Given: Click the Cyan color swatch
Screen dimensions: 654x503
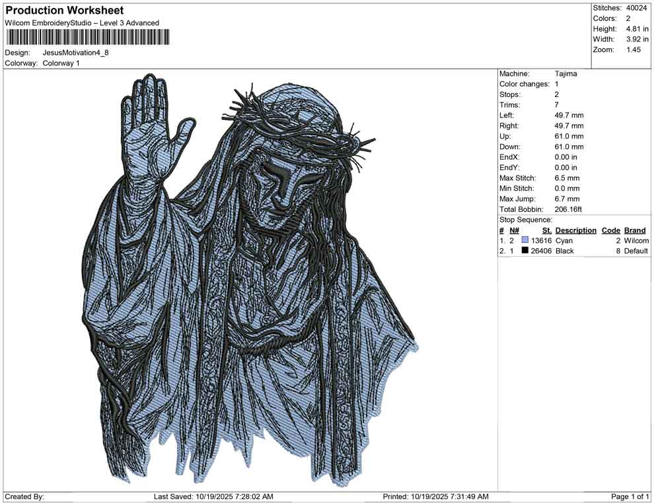Looking at the screenshot, I should click(x=525, y=241).
